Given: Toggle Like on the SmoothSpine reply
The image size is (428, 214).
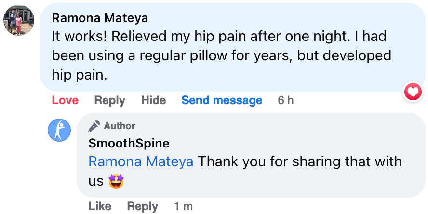Looking at the screenshot, I should (100, 206).
